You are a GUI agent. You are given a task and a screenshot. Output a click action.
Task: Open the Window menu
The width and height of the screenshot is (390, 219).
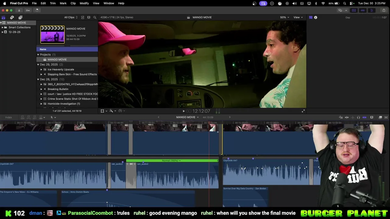(109, 3)
